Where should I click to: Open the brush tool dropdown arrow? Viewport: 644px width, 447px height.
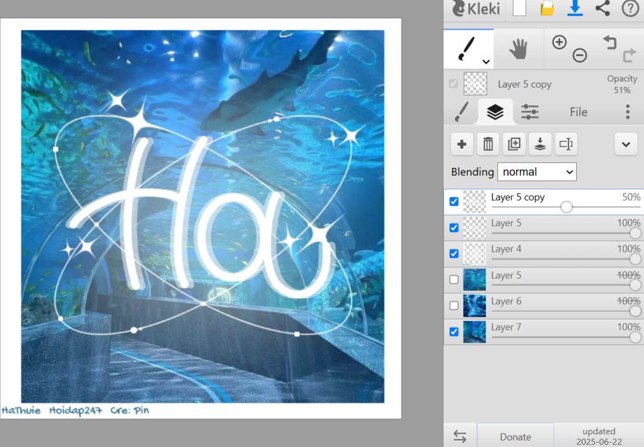coord(486,62)
